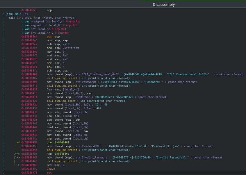Select 'and esp, 0xfffffff0' instruction
This screenshot has height=175, width=246.
pos(63,48)
